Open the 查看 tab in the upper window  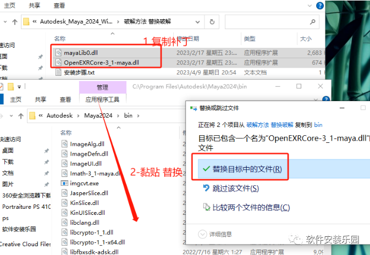tap(59, 5)
